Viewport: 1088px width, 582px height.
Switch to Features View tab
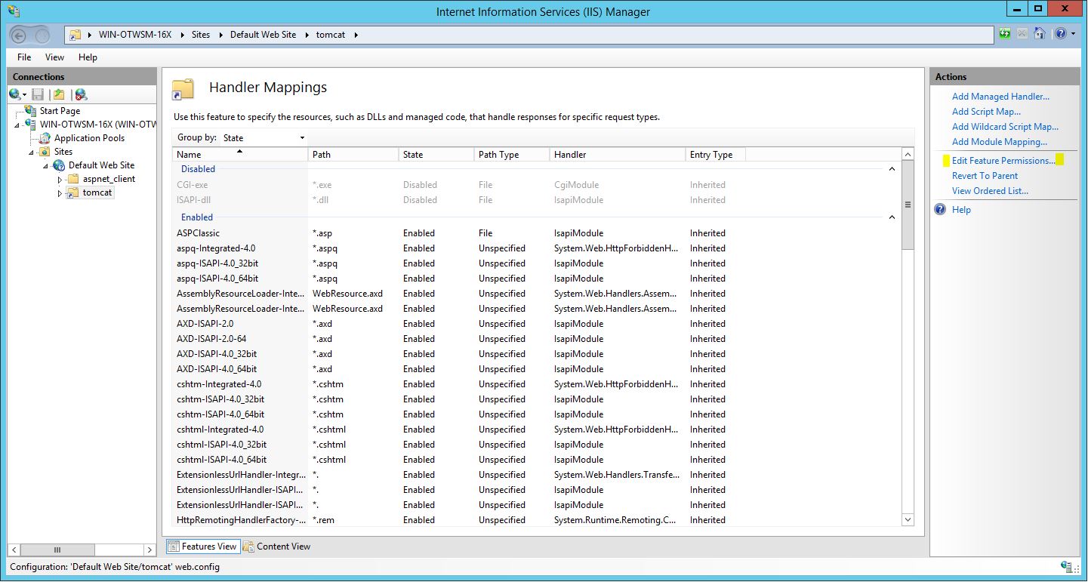(x=202, y=547)
